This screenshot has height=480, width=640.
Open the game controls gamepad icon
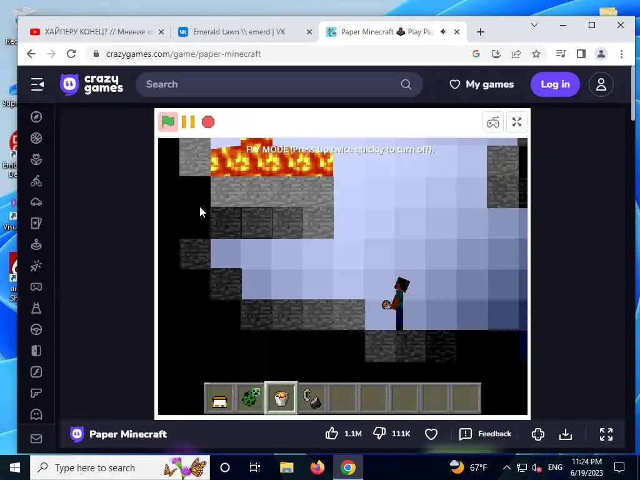point(492,122)
